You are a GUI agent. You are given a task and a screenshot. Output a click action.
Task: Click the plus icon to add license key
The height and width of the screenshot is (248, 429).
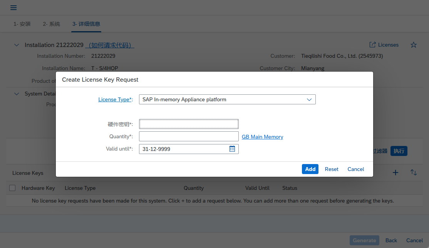coord(395,173)
